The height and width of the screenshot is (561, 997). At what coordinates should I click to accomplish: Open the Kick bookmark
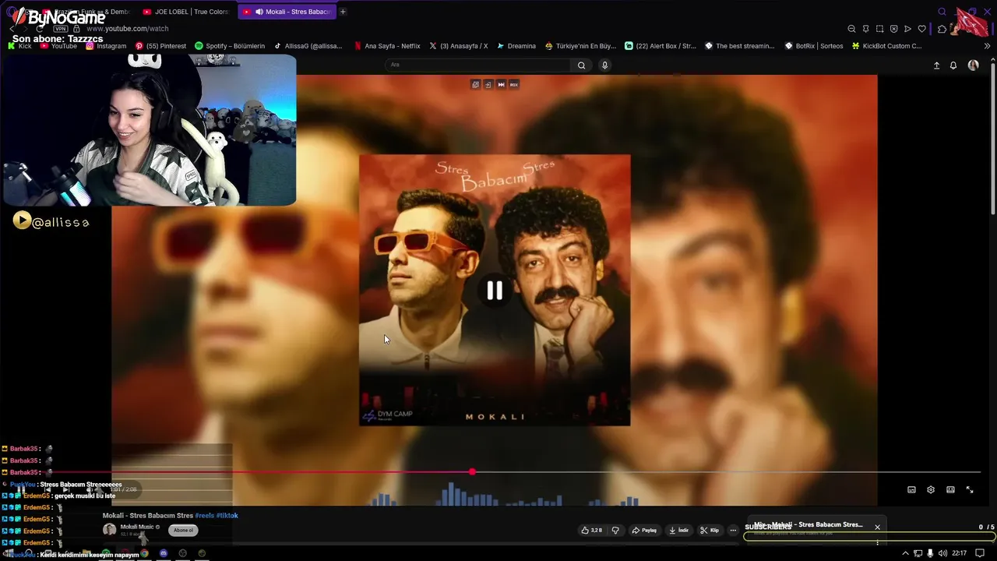click(x=19, y=46)
